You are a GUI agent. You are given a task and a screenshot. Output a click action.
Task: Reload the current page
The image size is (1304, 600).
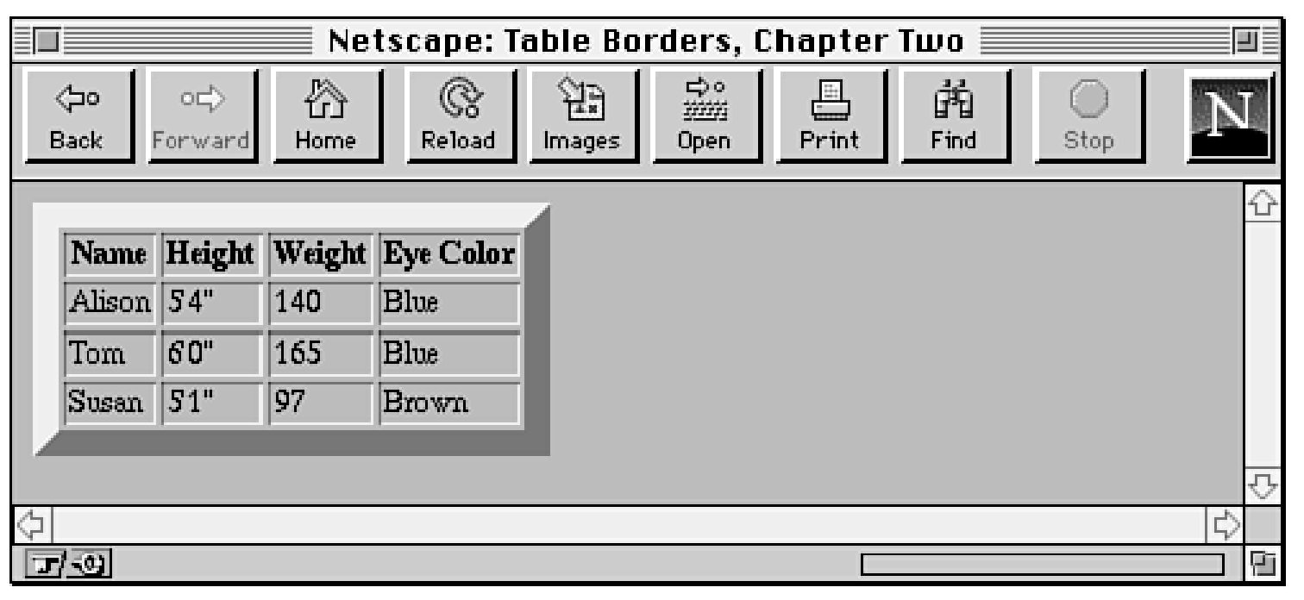coord(460,116)
